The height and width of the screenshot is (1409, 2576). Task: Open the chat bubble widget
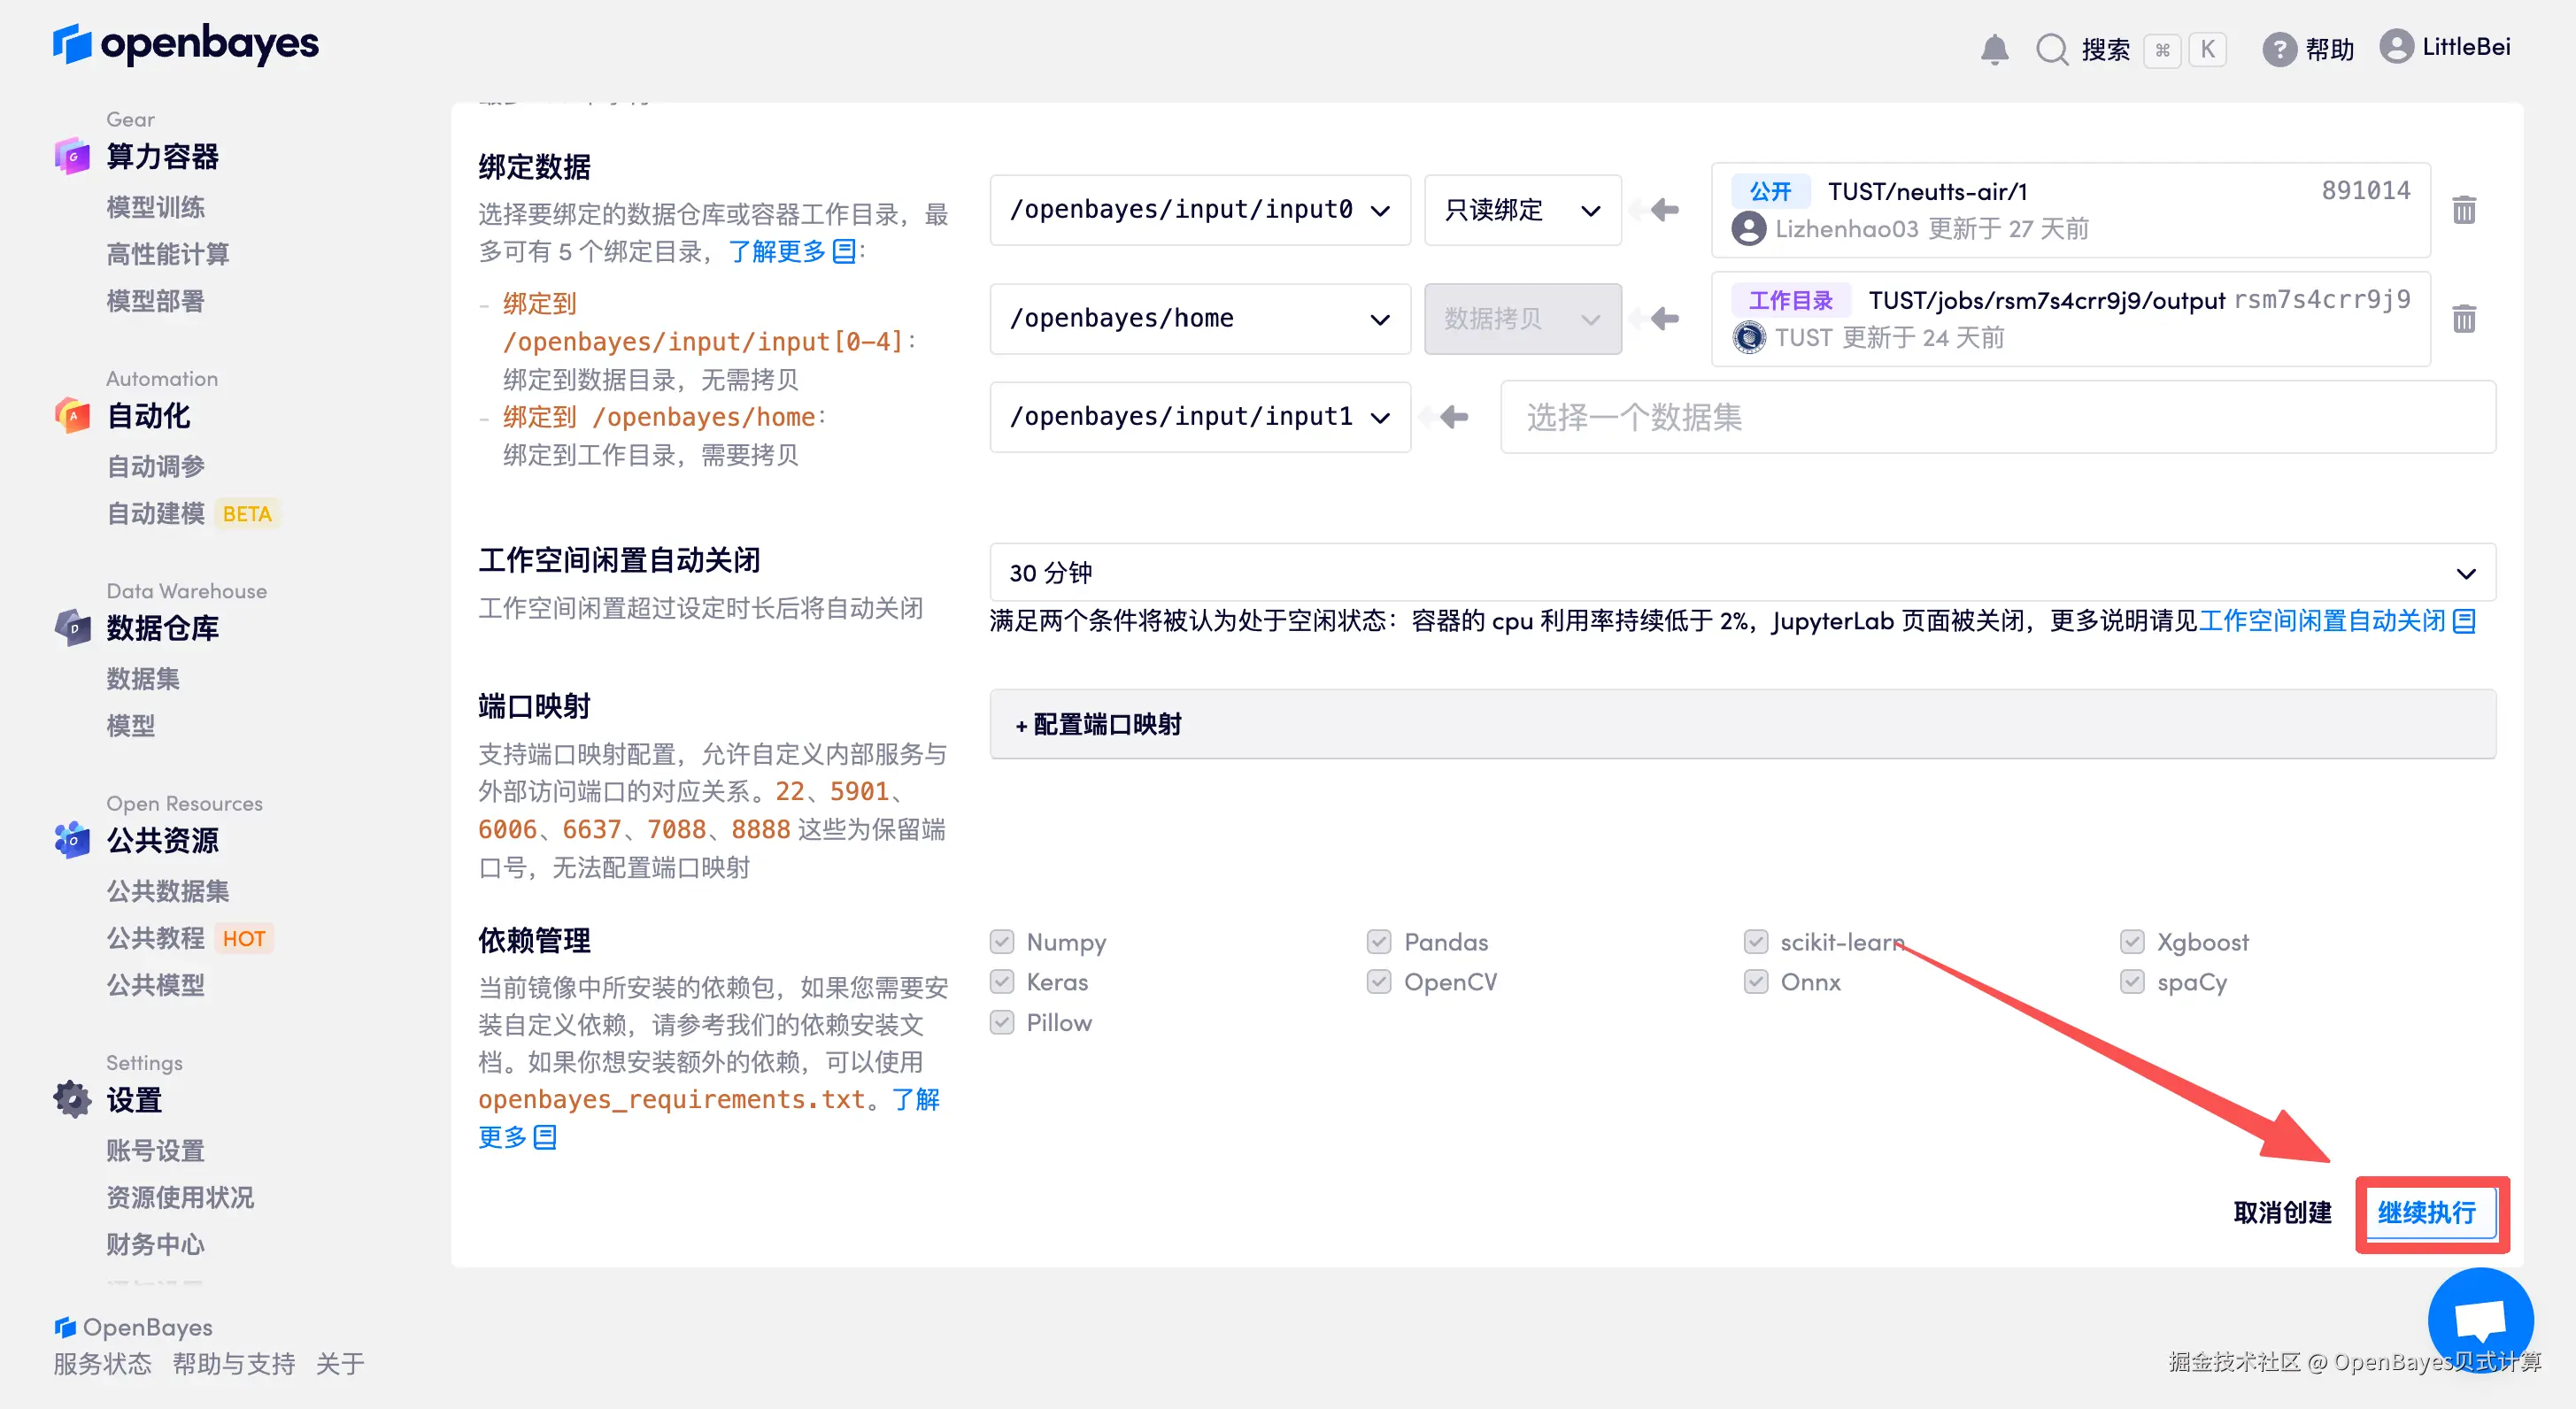pos(2480,1320)
